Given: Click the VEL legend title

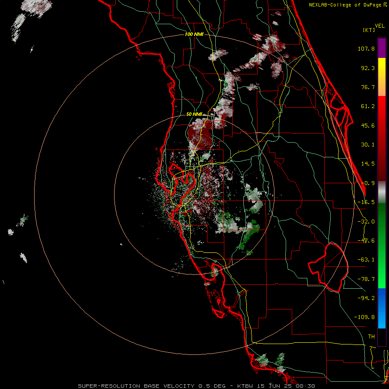Looking at the screenshot, I should click(379, 26).
